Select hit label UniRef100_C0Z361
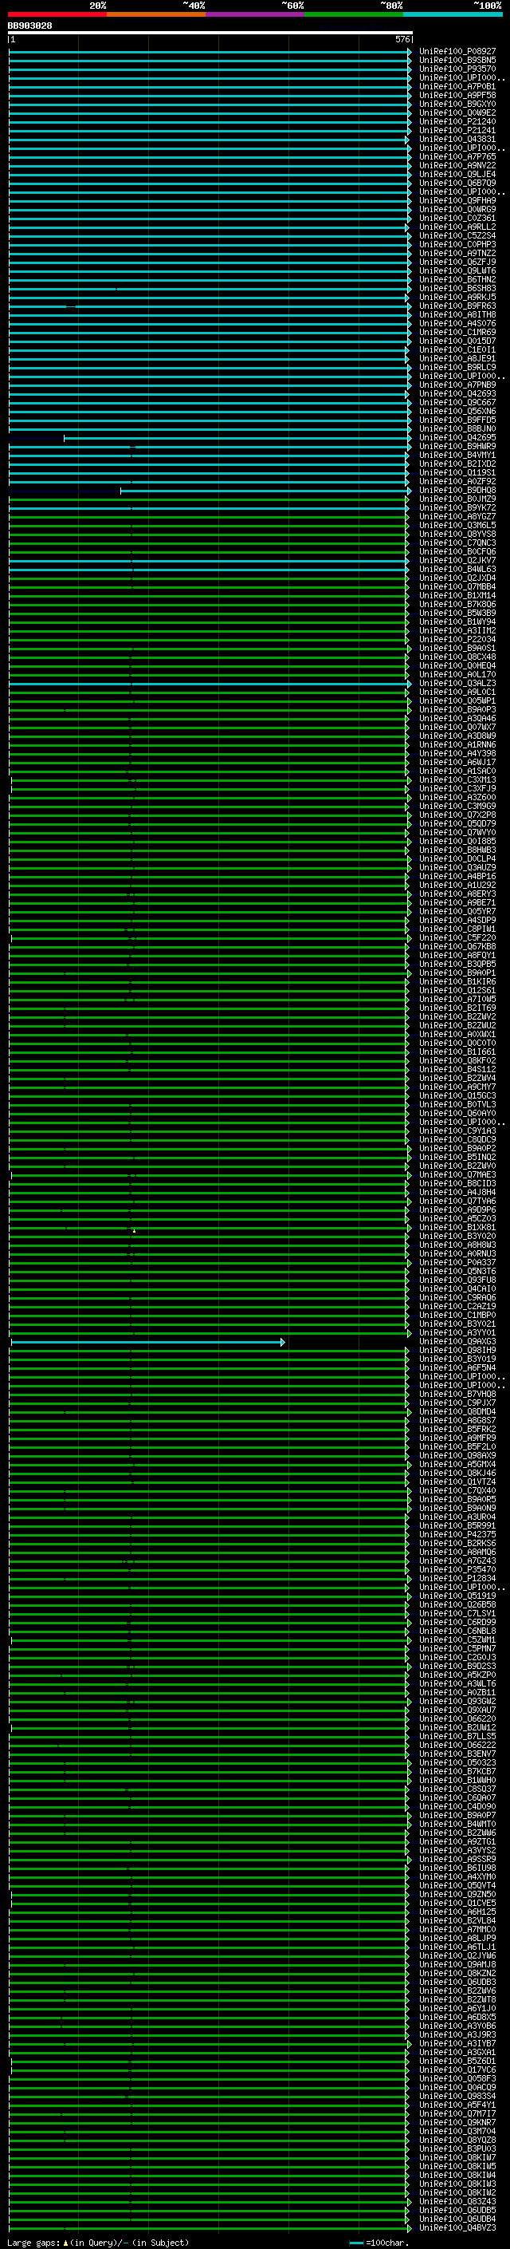 point(457,219)
